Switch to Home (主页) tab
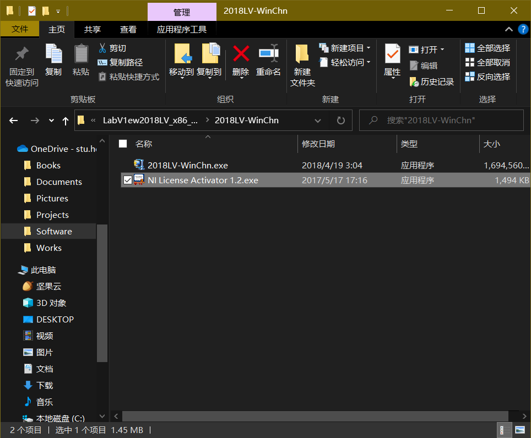 coord(57,29)
